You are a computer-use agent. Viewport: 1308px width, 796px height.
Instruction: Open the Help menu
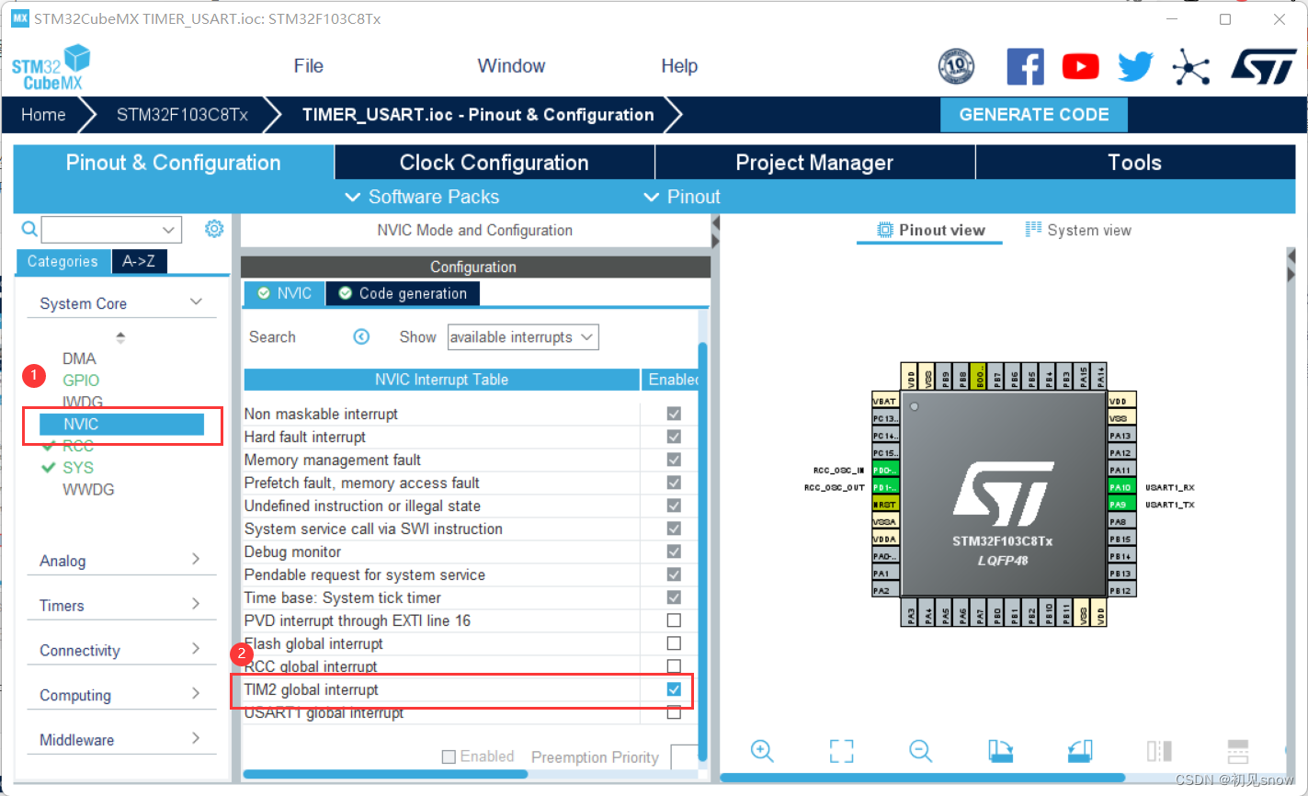point(679,66)
